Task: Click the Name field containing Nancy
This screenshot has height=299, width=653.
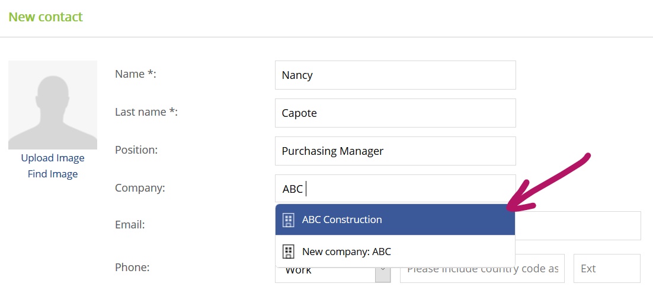Action: [395, 75]
